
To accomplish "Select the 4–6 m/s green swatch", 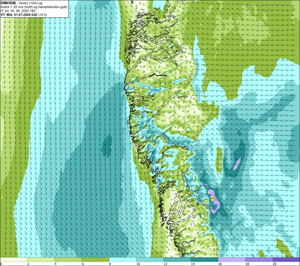I will [68, 259].
